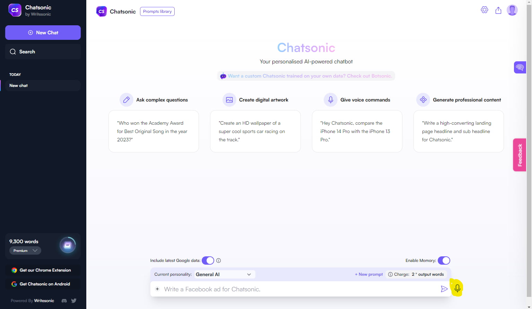Activate the highlighted voice input microphone

point(457,288)
